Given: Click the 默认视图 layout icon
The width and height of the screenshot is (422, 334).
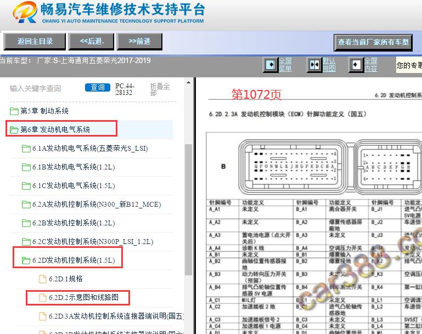Looking at the screenshot, I should [314, 65].
